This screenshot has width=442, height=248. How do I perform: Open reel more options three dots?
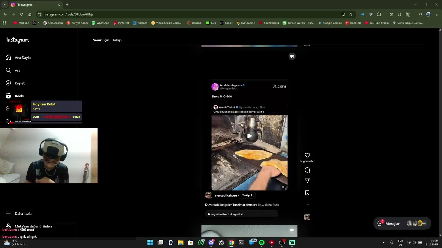click(307, 205)
